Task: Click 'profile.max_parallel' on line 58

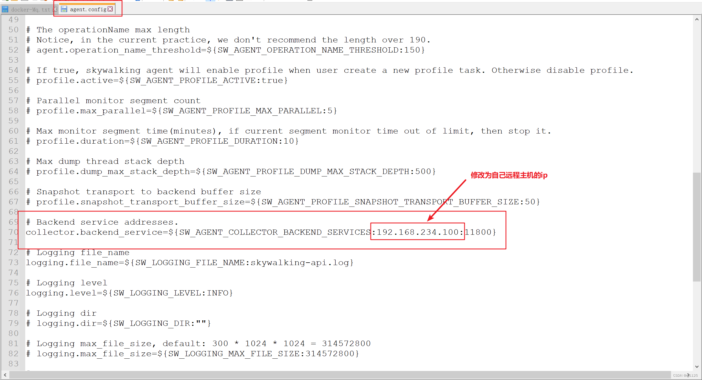Action: click(91, 111)
